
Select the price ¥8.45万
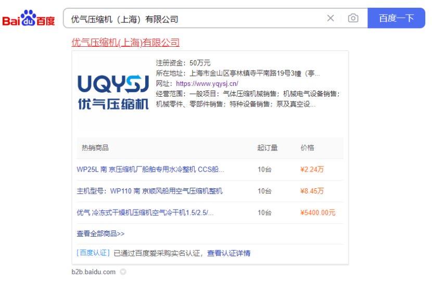click(312, 191)
